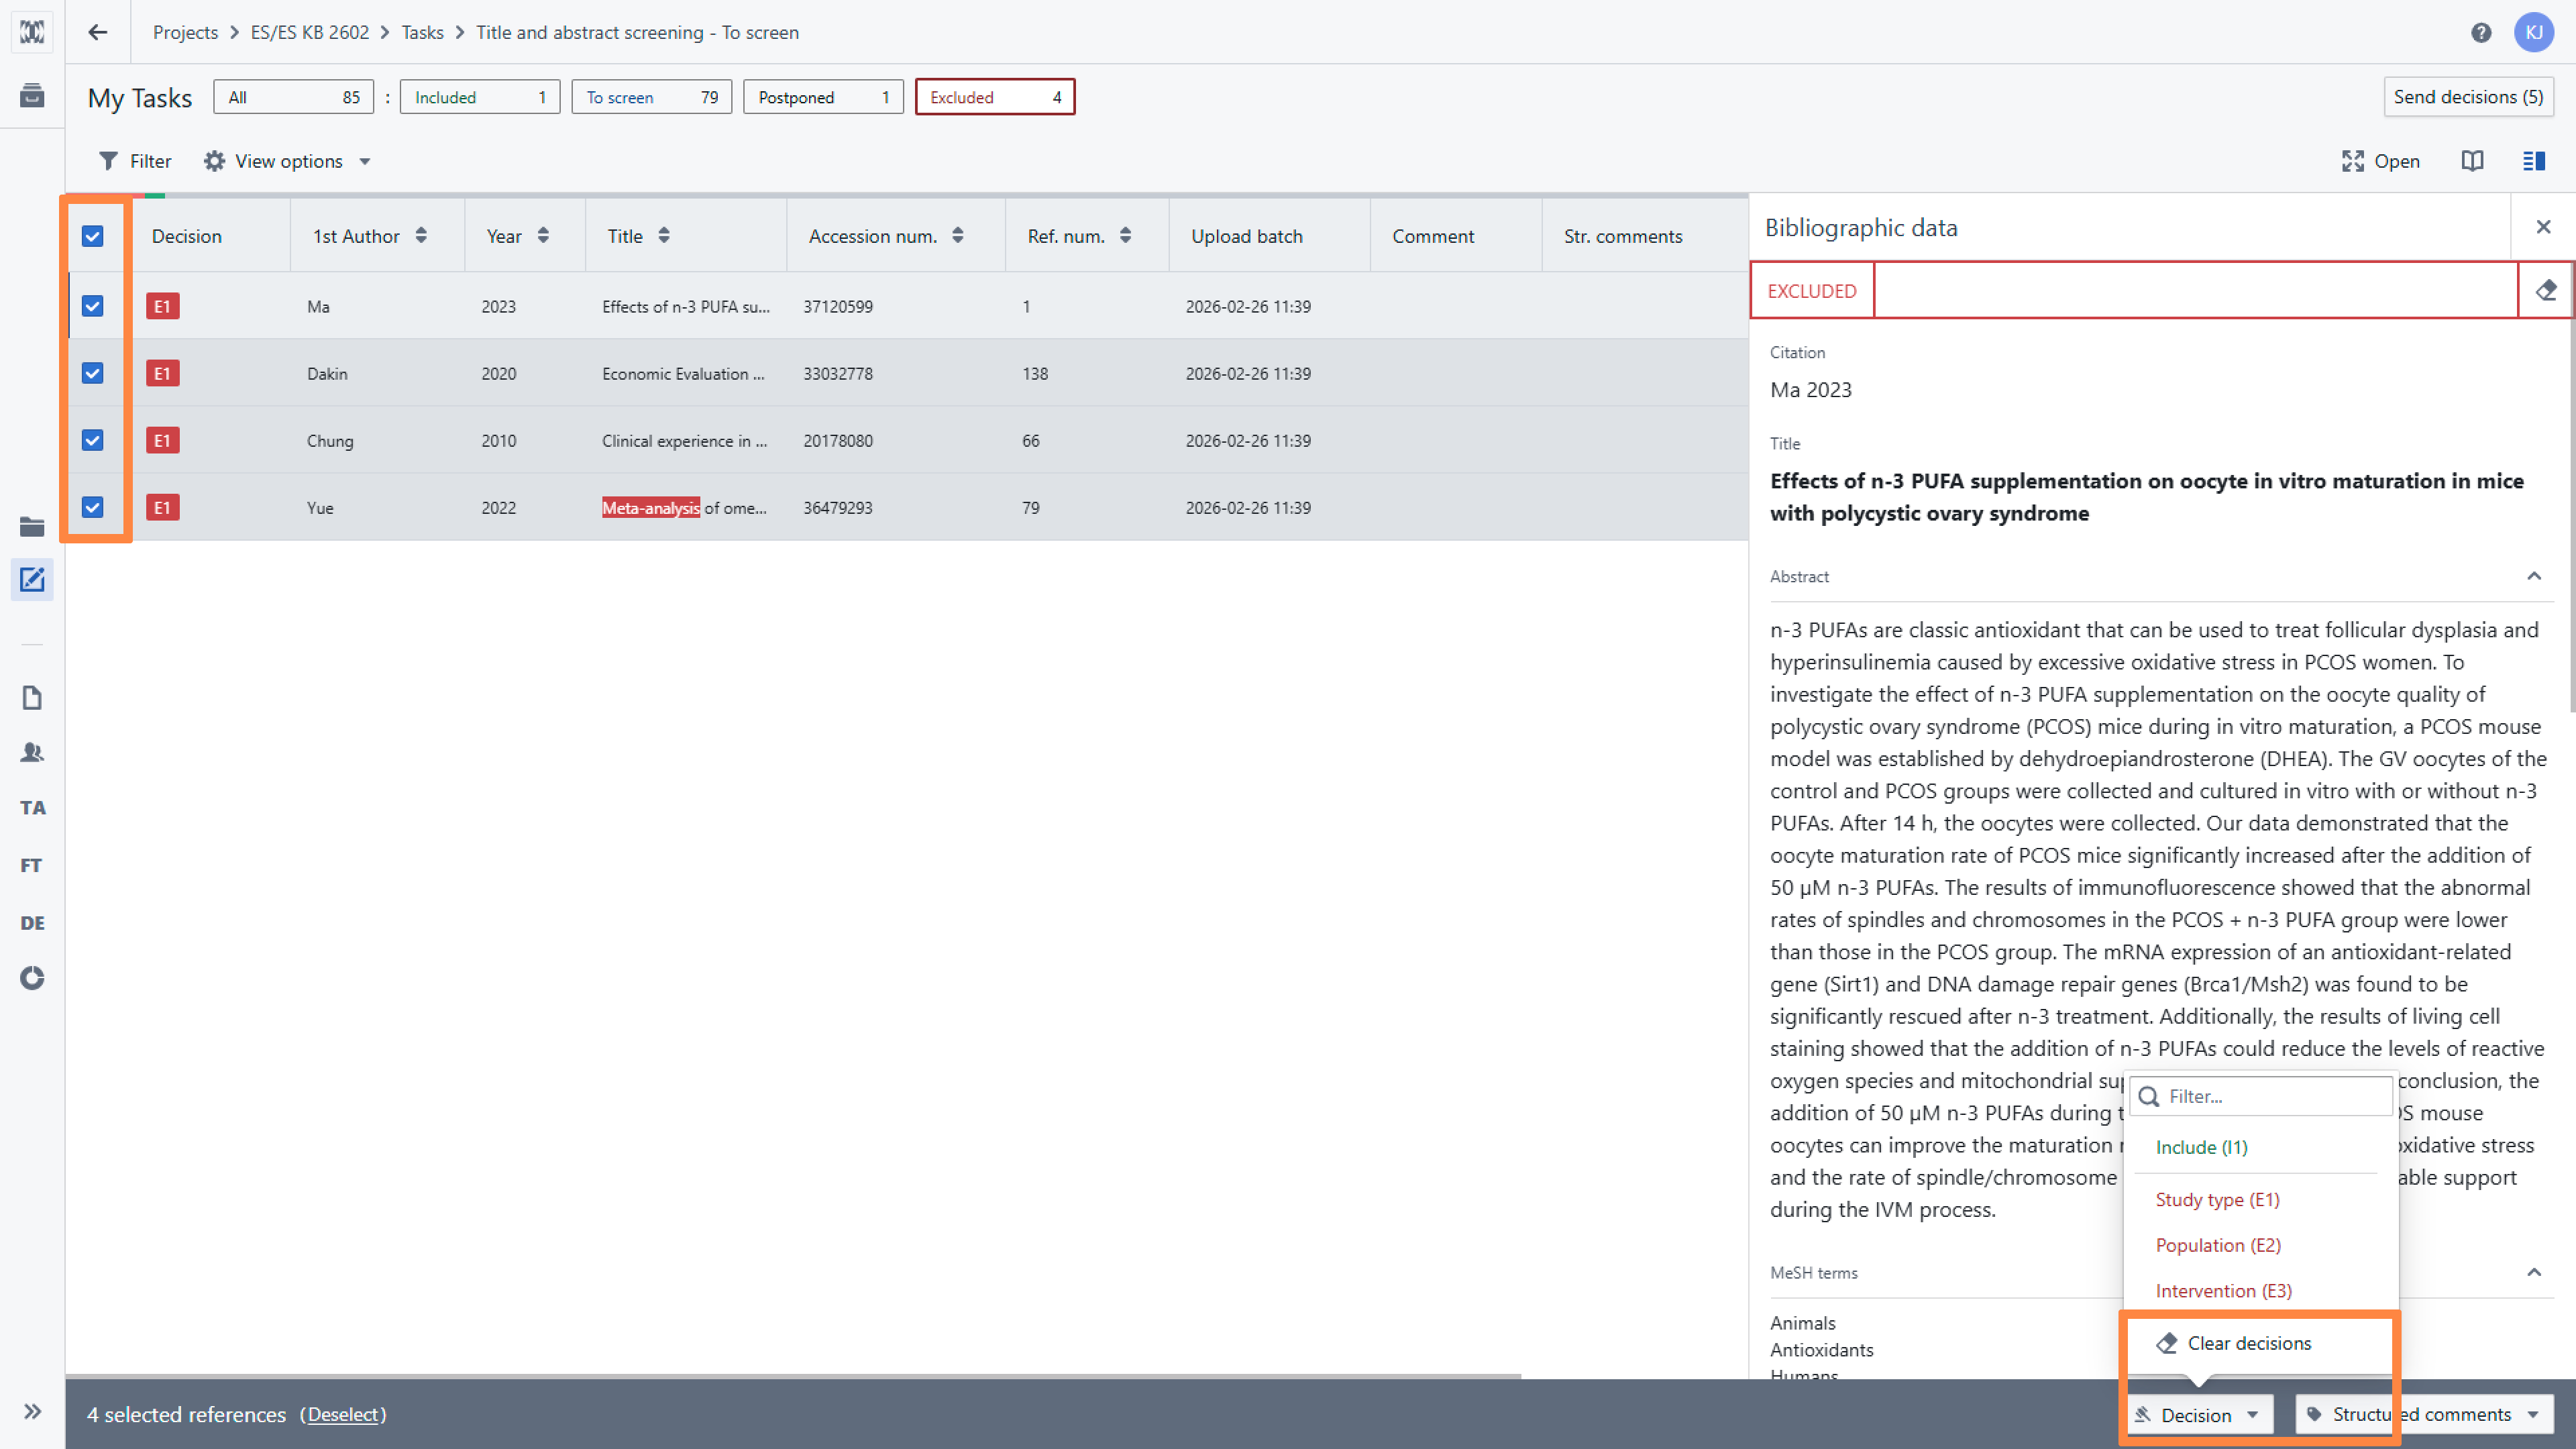Open the DE sidebar icon

[x=32, y=922]
